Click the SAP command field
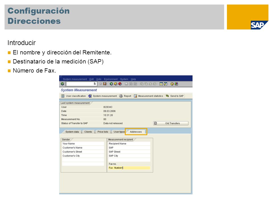Image resolution: width=273 pixels, height=204 pixels. pyautogui.click(x=81, y=84)
